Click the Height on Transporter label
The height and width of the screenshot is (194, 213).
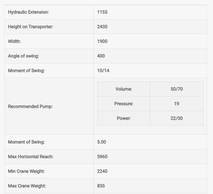(x=31, y=27)
